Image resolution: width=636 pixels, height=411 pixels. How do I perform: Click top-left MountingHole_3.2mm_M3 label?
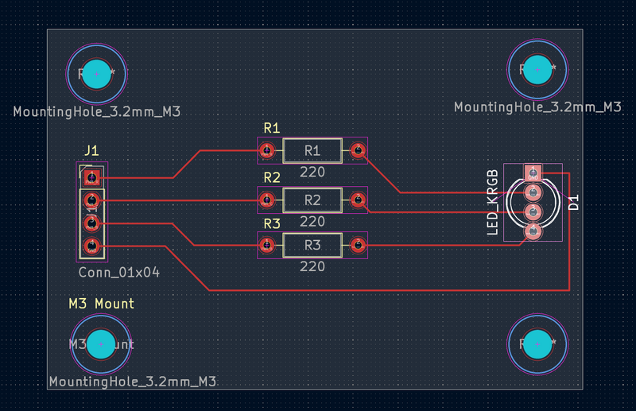(97, 111)
